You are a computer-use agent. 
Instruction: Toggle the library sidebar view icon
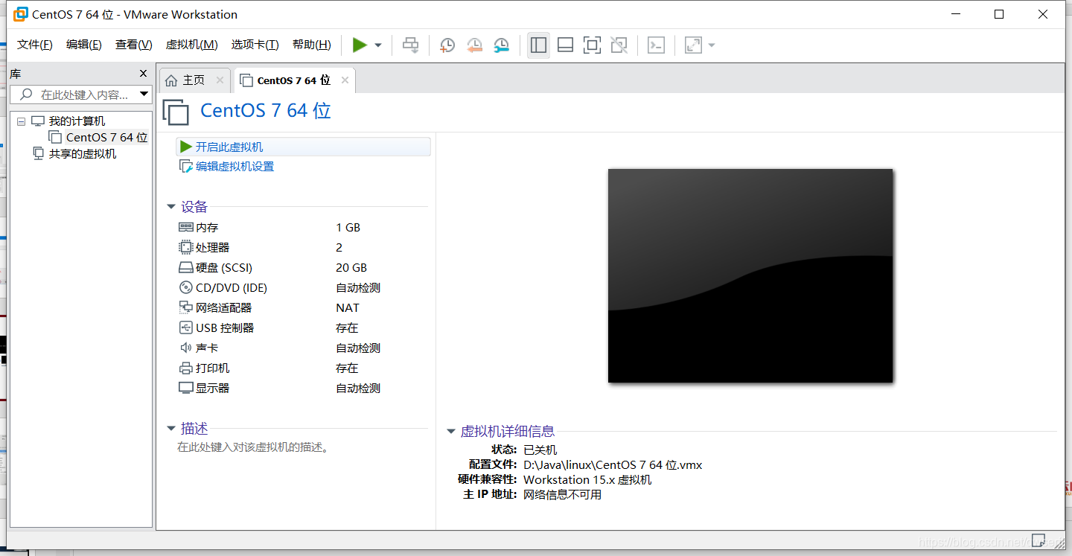pyautogui.click(x=538, y=45)
